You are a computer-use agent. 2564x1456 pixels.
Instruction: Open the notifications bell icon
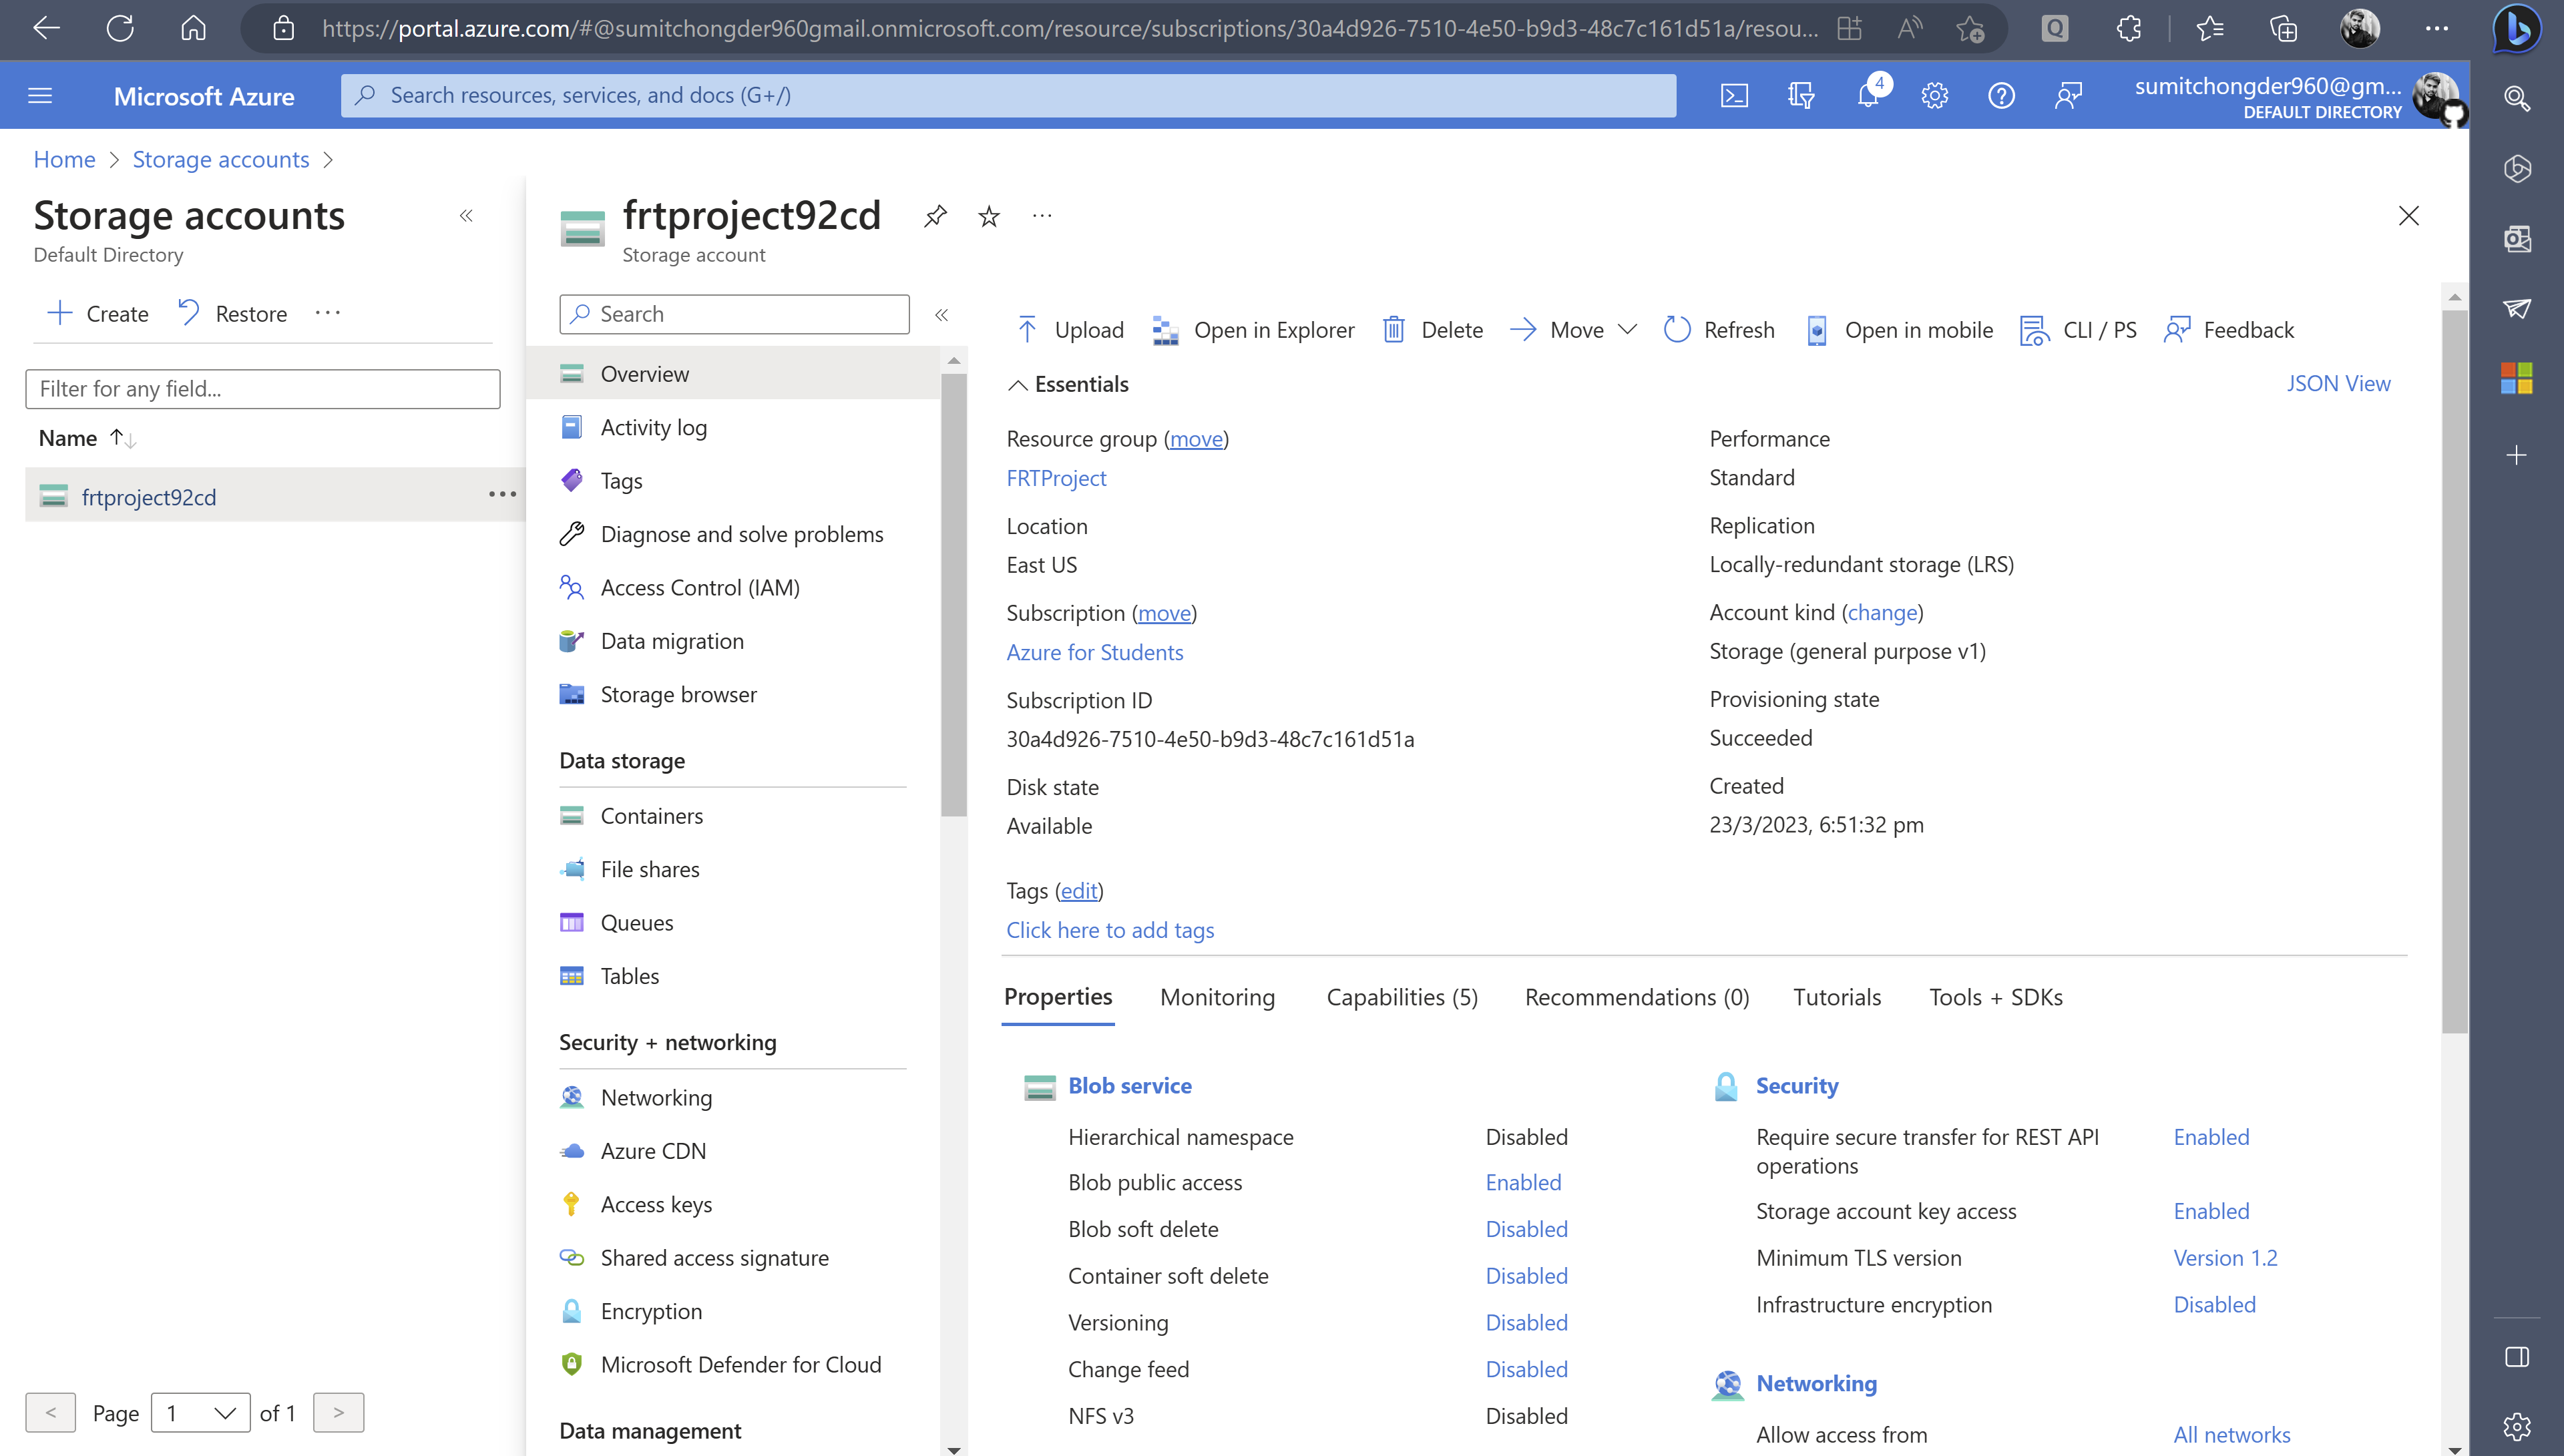point(1867,96)
